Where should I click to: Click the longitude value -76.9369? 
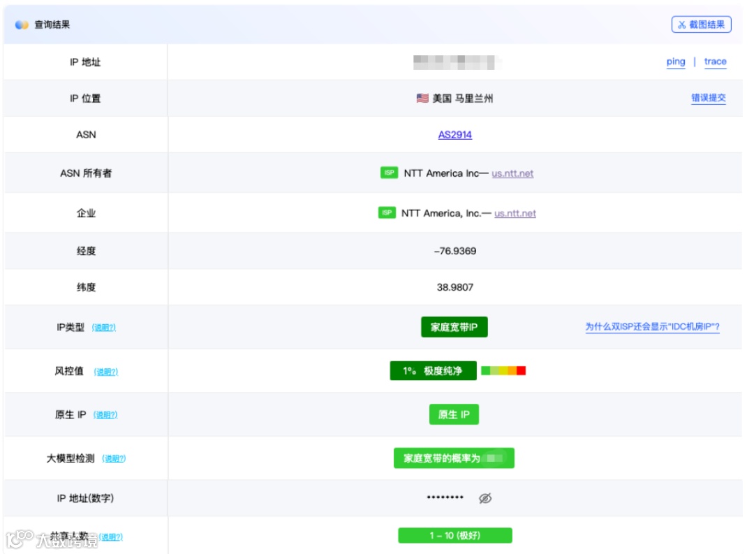click(x=455, y=251)
